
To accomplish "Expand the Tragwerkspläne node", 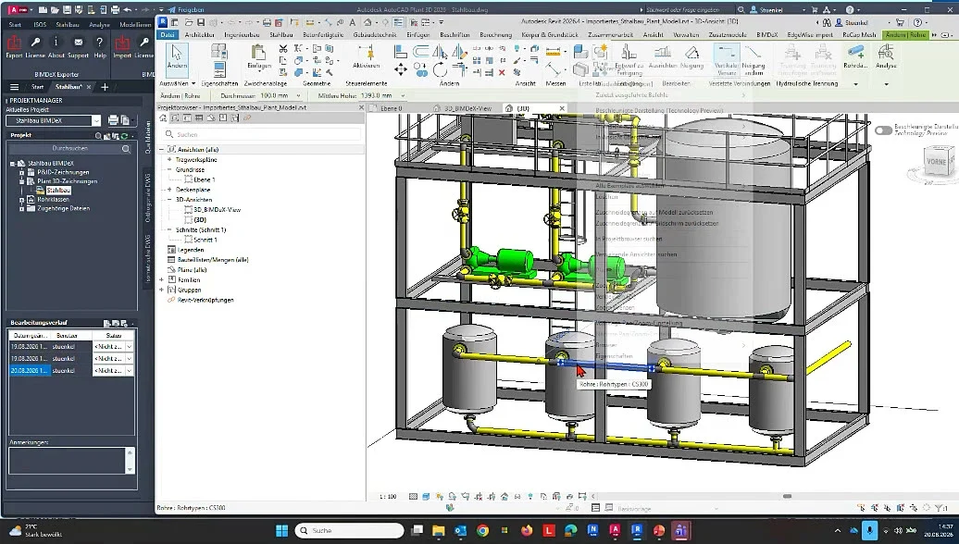I will coord(169,159).
